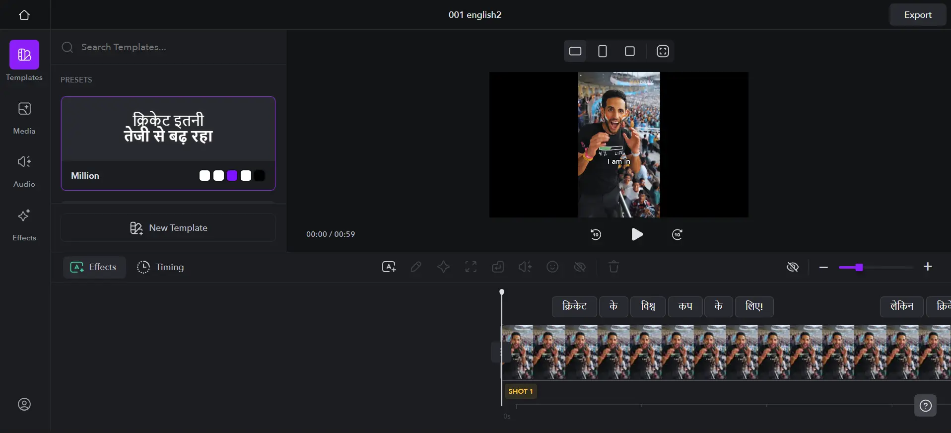Click the expand-frame icon in toolbar
The image size is (951, 433).
[471, 267]
